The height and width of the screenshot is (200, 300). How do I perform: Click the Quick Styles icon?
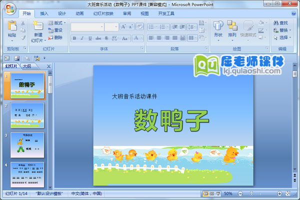tap(248, 25)
